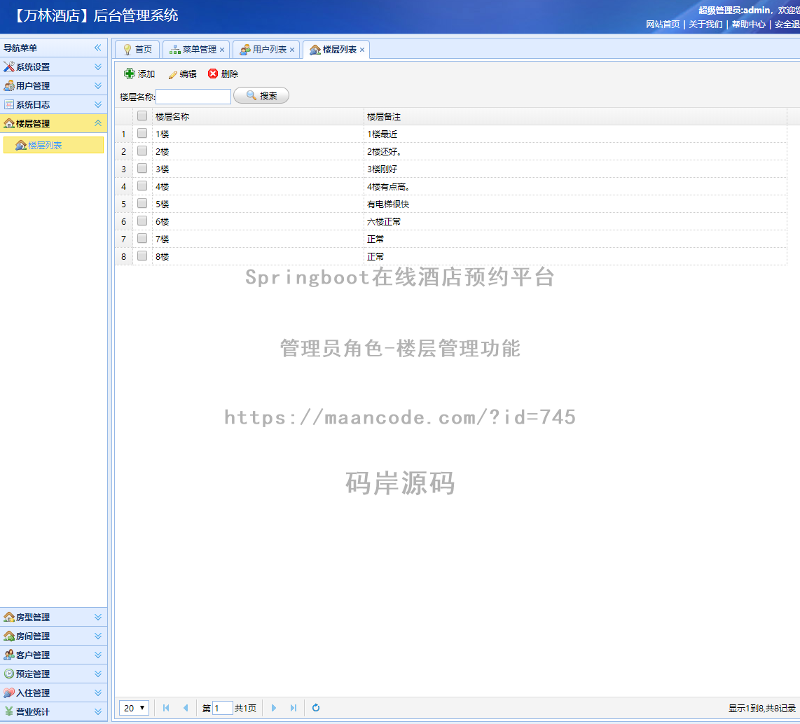
Task: Check the row for 2楼
Action: click(x=142, y=151)
